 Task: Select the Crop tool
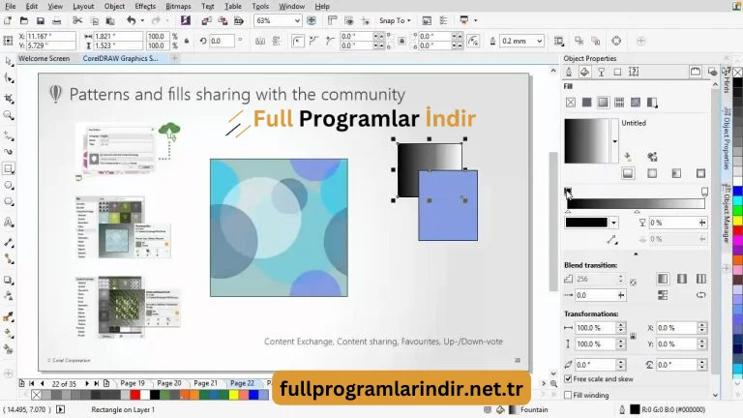9,98
